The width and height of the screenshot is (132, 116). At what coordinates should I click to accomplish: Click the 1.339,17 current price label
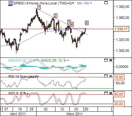pyautogui.click(x=121, y=29)
